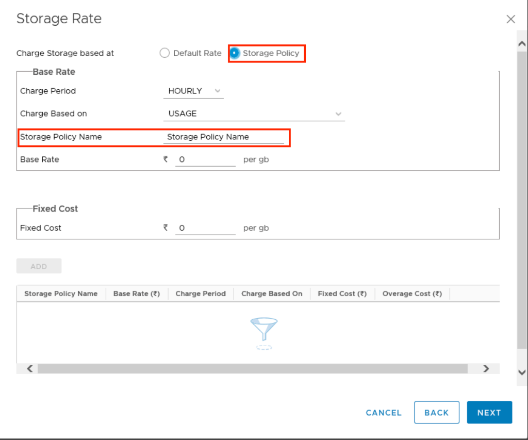
Task: Focus the Base Rate amount input
Action: [205, 160]
